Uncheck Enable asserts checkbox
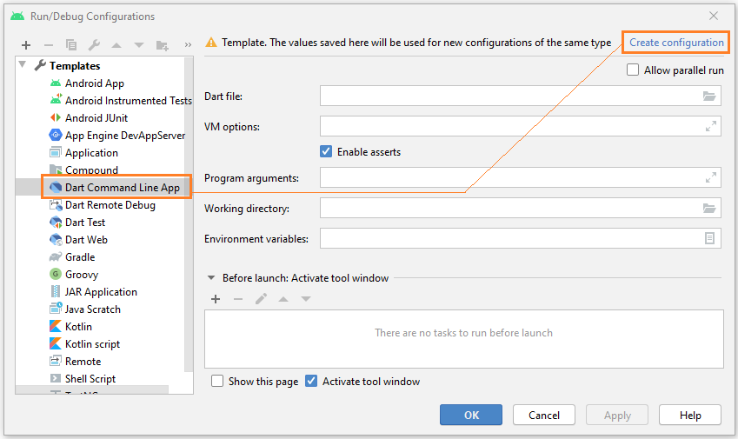 click(326, 151)
